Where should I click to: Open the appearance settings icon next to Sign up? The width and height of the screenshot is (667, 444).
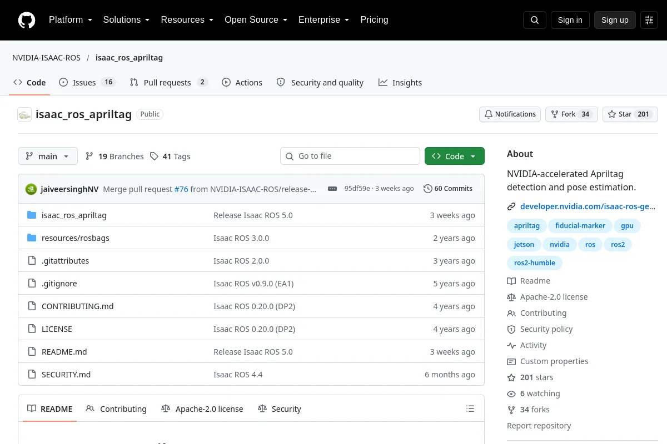click(649, 20)
